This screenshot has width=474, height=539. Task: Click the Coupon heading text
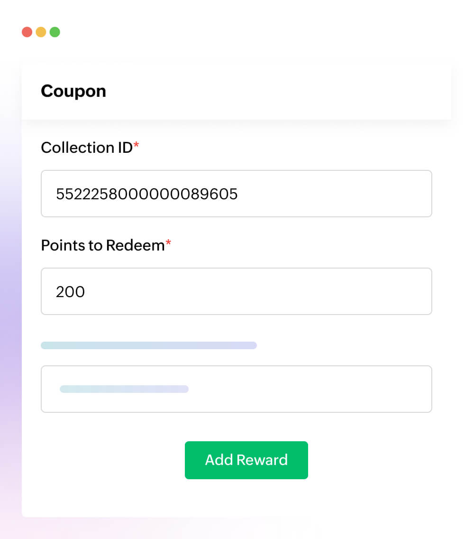73,91
